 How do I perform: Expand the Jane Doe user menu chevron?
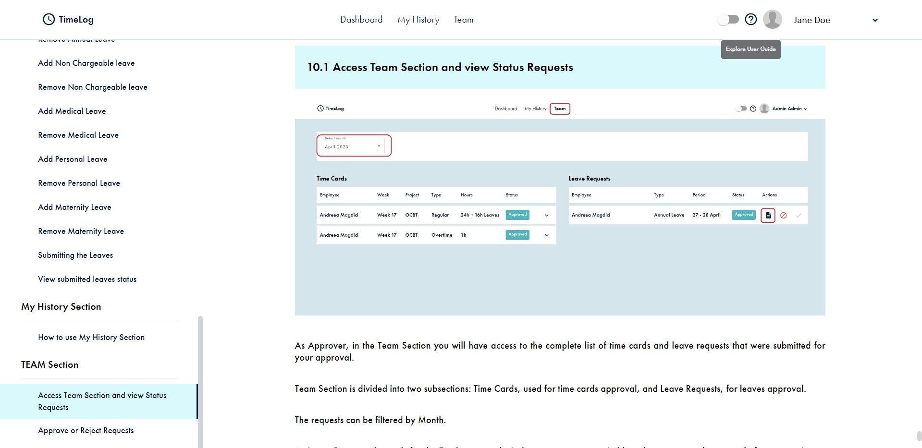click(x=875, y=20)
